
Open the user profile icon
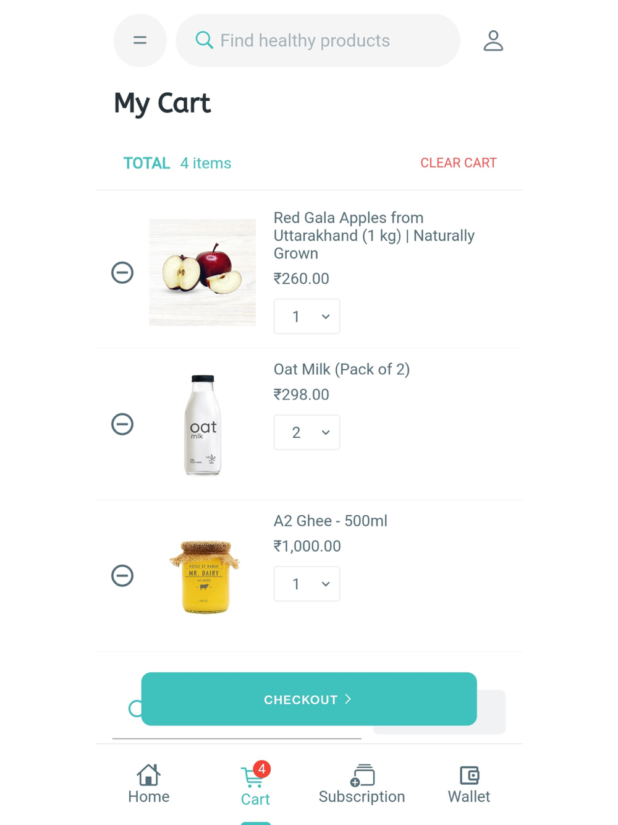click(493, 41)
